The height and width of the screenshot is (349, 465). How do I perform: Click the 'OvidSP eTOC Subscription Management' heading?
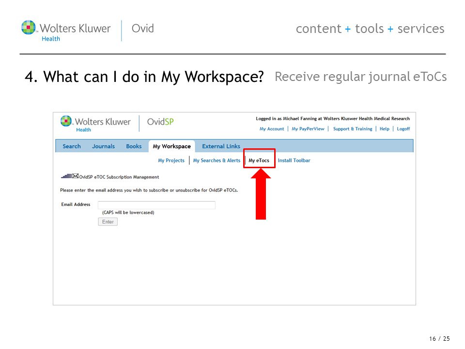(x=119, y=177)
